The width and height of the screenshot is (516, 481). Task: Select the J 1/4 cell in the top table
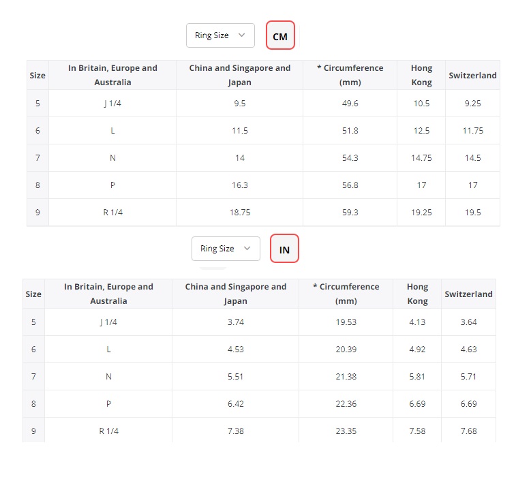coord(112,104)
